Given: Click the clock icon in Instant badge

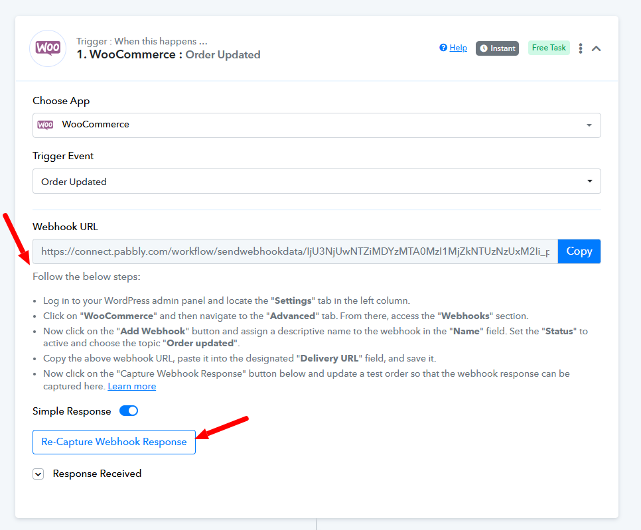Looking at the screenshot, I should 484,48.
